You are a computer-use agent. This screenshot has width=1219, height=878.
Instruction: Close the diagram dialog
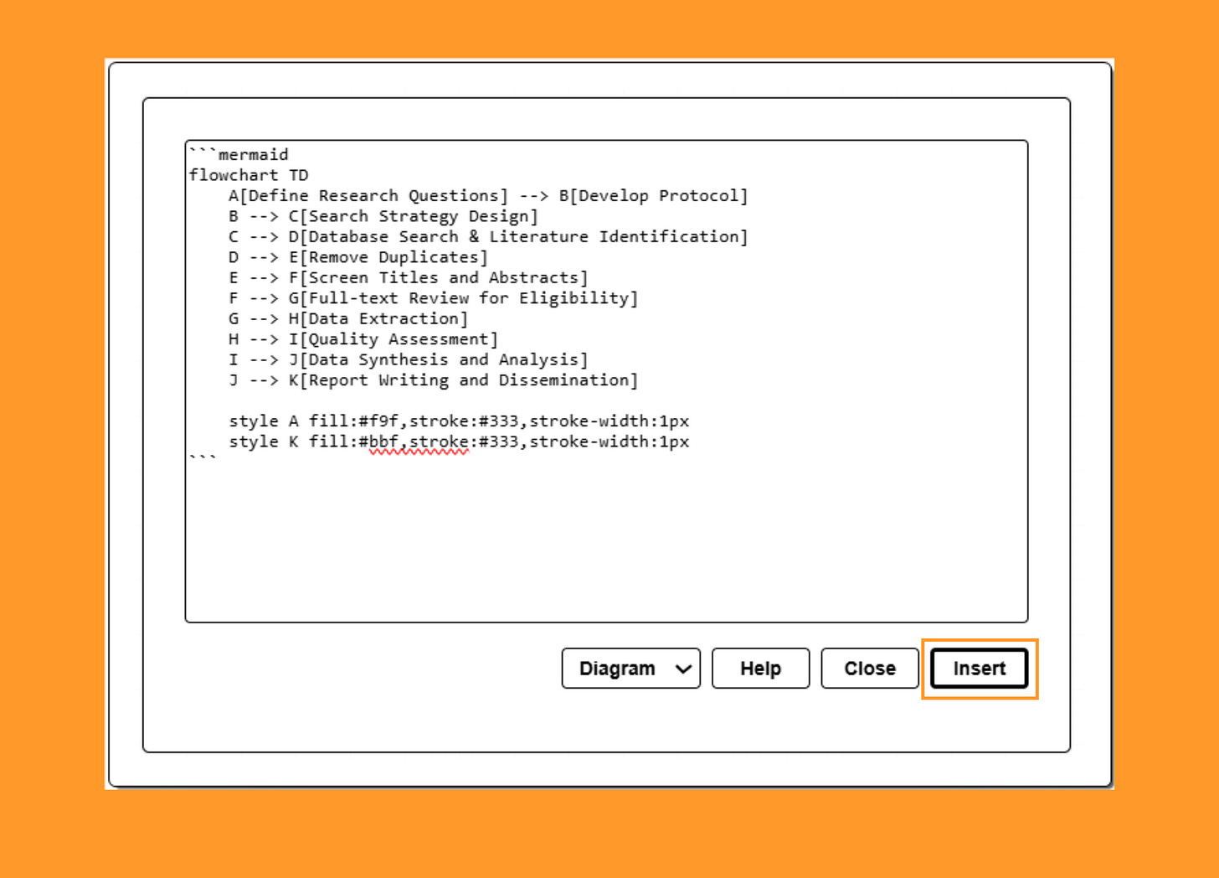[869, 669]
